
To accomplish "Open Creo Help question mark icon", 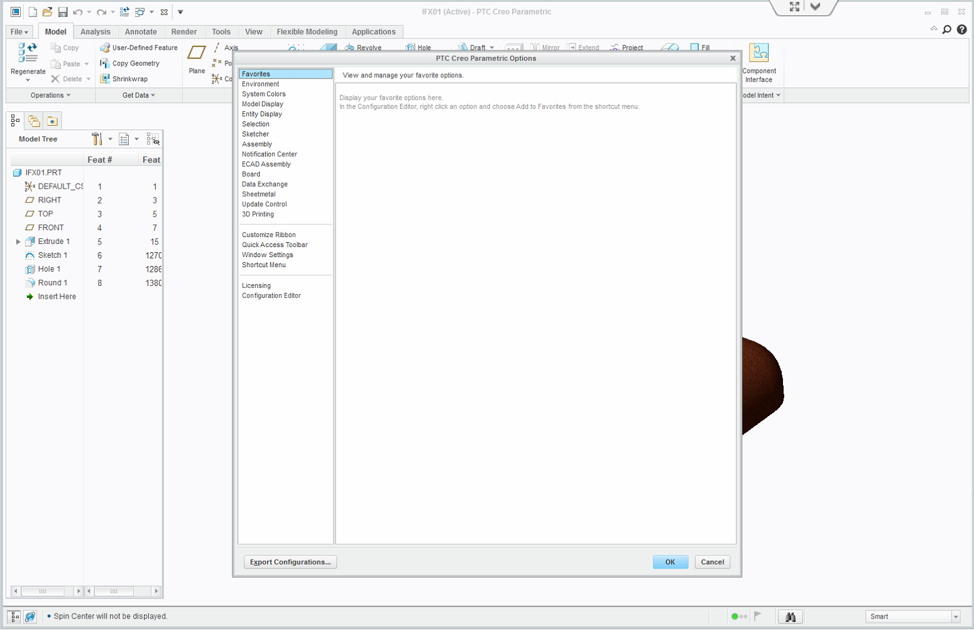I will 961,30.
